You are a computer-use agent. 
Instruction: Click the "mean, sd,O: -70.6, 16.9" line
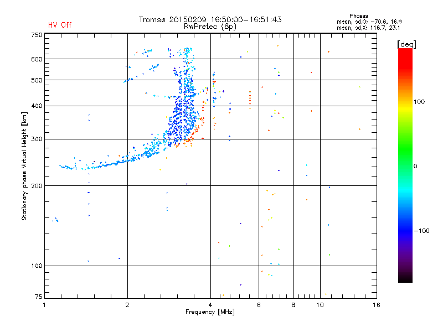369,22
